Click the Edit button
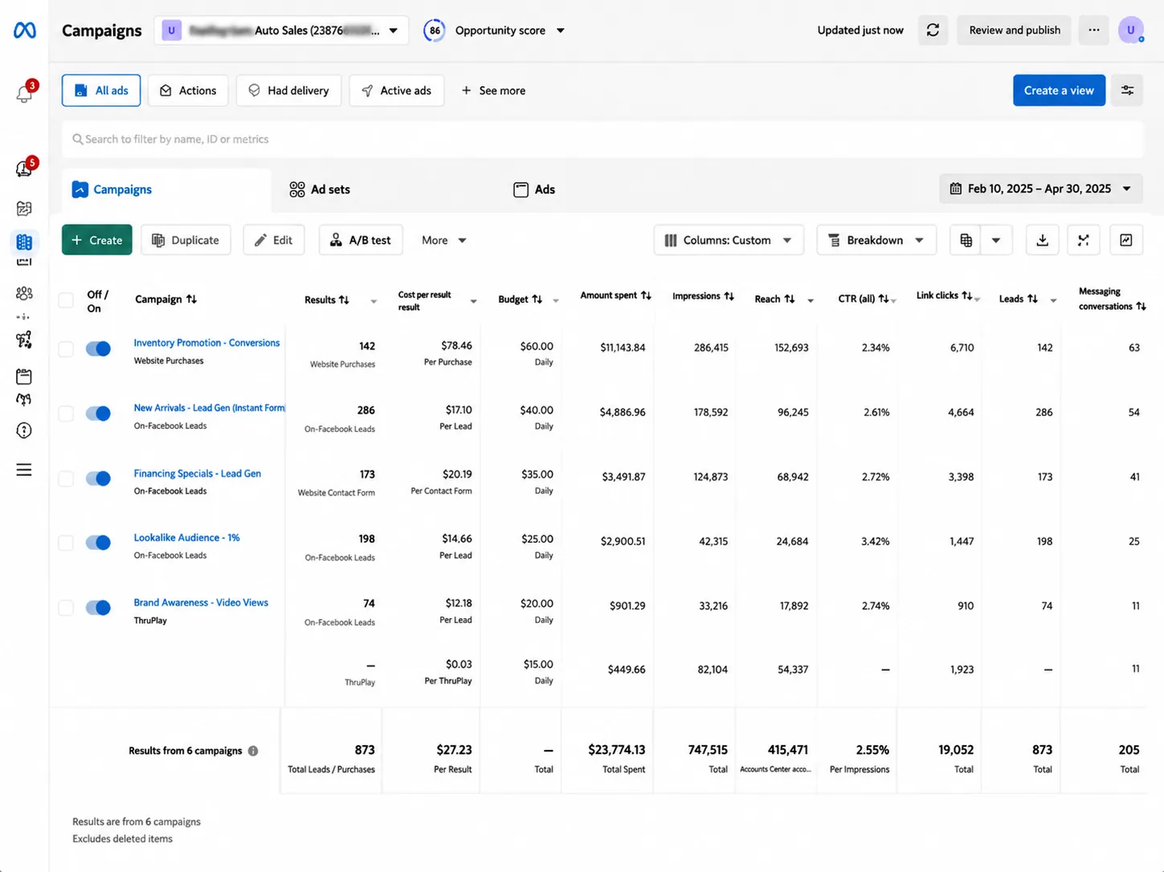The image size is (1164, 872). click(x=274, y=240)
